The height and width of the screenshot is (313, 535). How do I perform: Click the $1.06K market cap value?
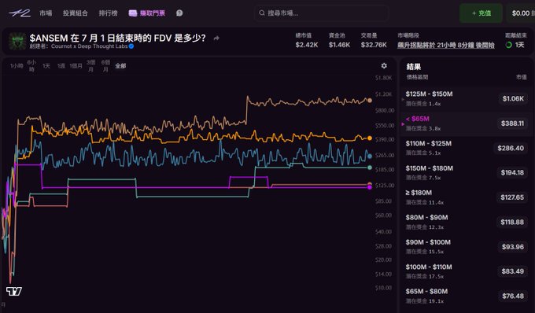pos(513,98)
